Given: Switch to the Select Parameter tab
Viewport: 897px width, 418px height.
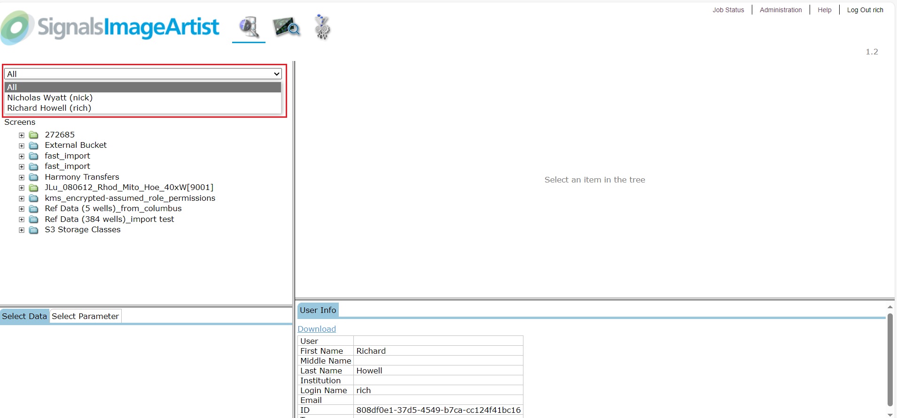Looking at the screenshot, I should tap(86, 316).
